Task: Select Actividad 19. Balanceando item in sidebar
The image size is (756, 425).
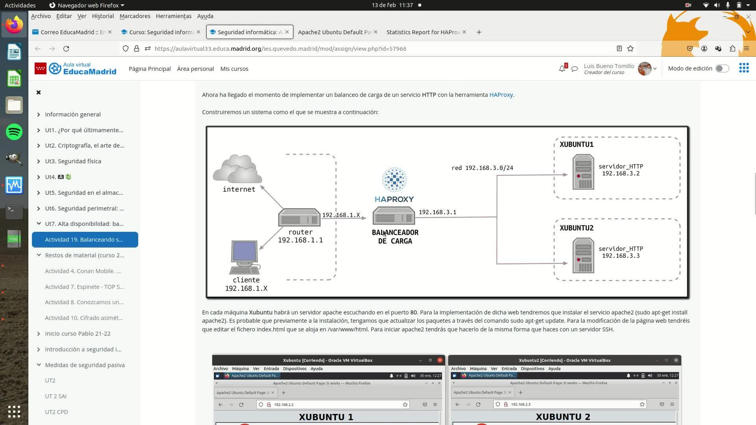Action: tap(84, 240)
